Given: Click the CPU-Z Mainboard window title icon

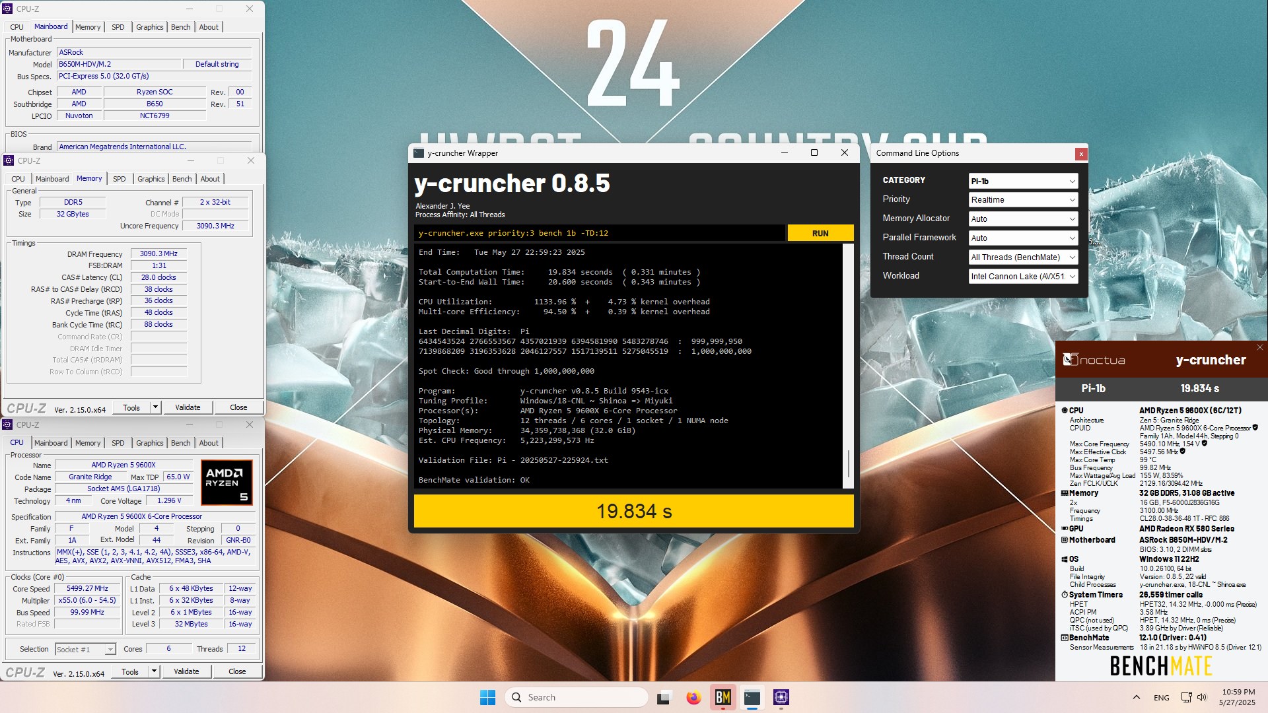Looking at the screenshot, I should [8, 9].
